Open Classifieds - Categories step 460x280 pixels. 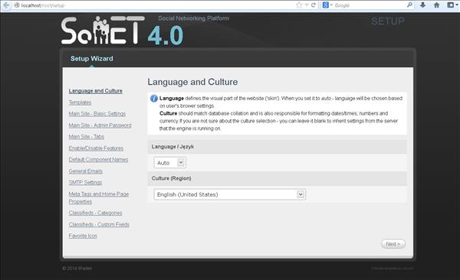point(96,213)
